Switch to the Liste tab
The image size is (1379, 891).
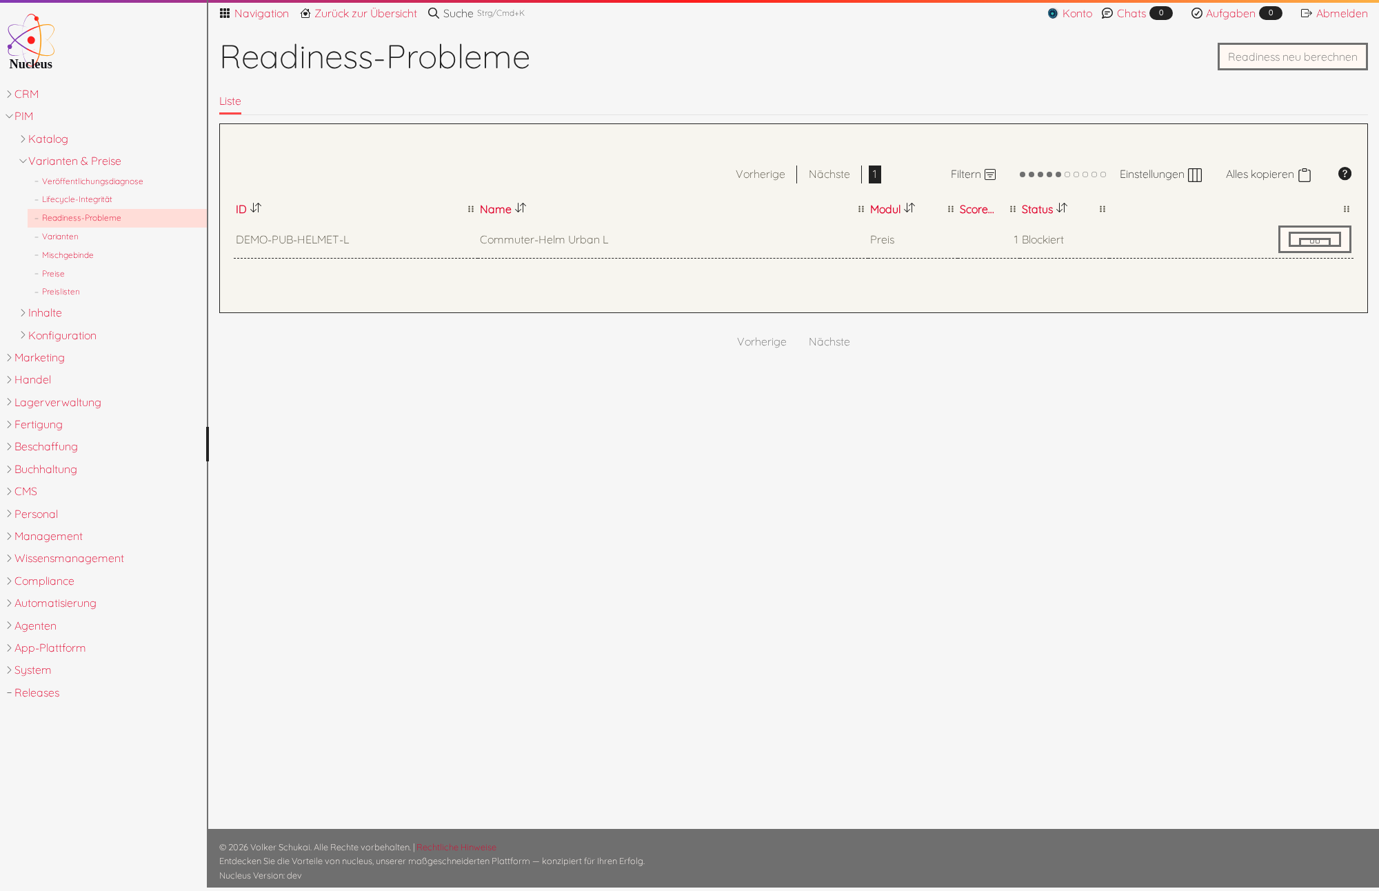[230, 101]
